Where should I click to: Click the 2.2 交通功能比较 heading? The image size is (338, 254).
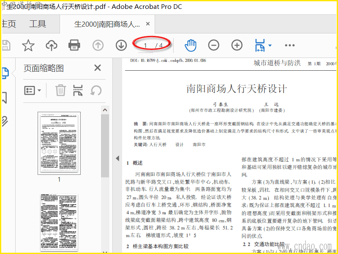point(264,244)
